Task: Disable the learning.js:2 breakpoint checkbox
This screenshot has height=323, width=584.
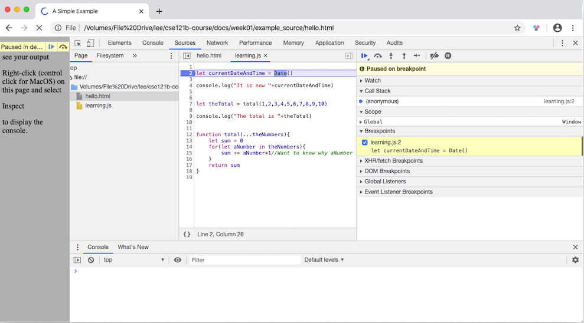Action: coord(364,143)
